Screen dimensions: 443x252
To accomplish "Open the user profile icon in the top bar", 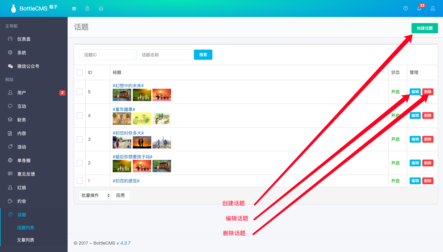I will click(x=433, y=8).
